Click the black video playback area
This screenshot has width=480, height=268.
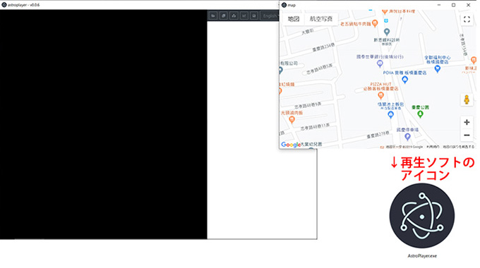pos(104,124)
